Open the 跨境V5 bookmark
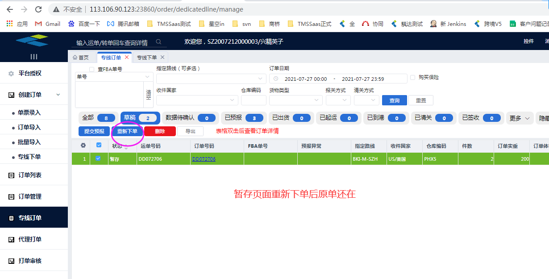549x279 pixels. (488, 24)
